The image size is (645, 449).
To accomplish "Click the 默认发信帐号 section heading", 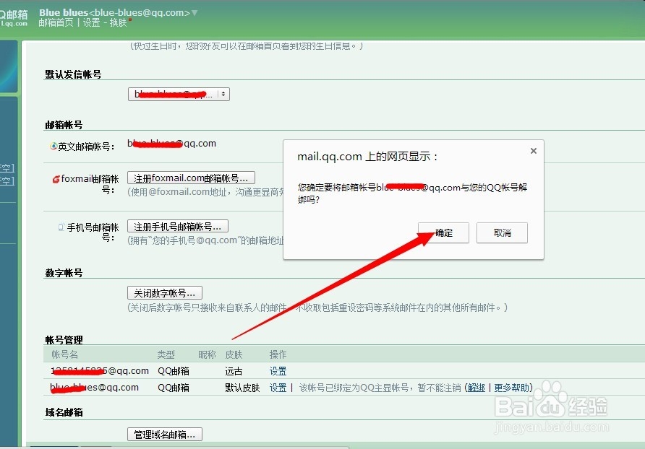I will (x=73, y=74).
